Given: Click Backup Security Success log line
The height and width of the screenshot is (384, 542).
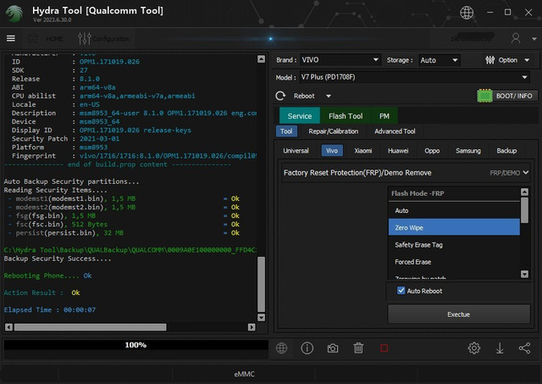Looking at the screenshot, I should (x=58, y=259).
